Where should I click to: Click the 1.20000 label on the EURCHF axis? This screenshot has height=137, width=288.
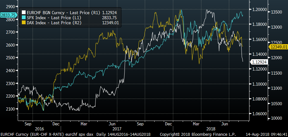point(259,10)
